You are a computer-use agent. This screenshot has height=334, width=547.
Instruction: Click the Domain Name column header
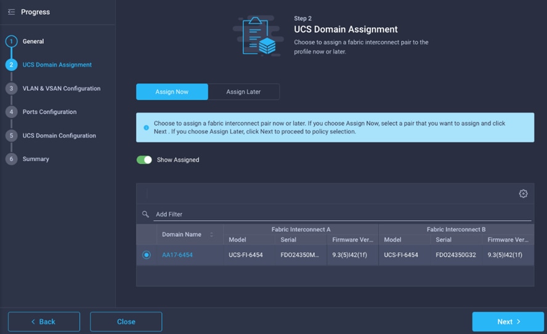coord(182,234)
